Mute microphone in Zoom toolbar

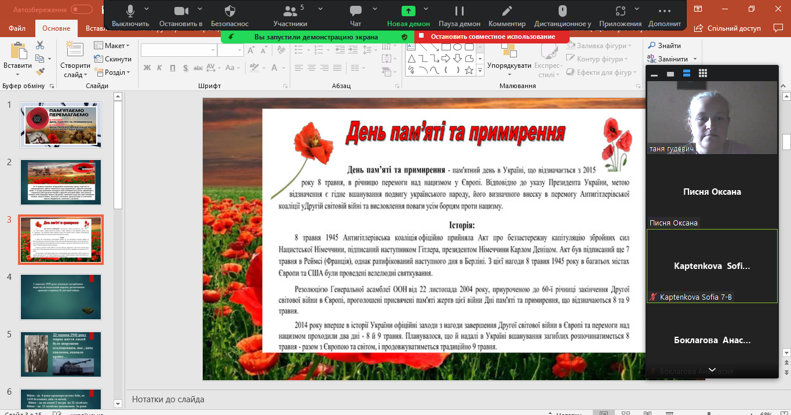[x=130, y=15]
